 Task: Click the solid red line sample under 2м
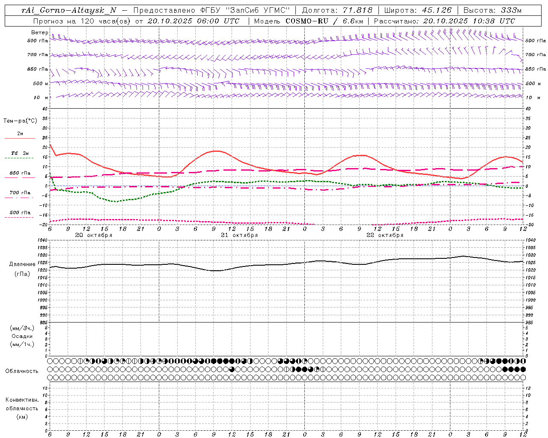20,139
